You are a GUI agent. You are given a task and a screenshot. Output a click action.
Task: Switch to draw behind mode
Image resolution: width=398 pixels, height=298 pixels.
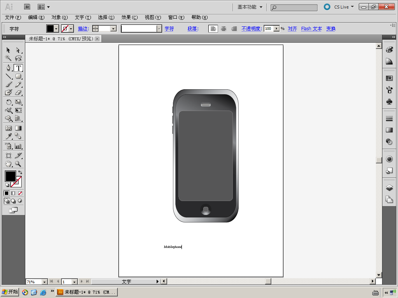[13, 201]
